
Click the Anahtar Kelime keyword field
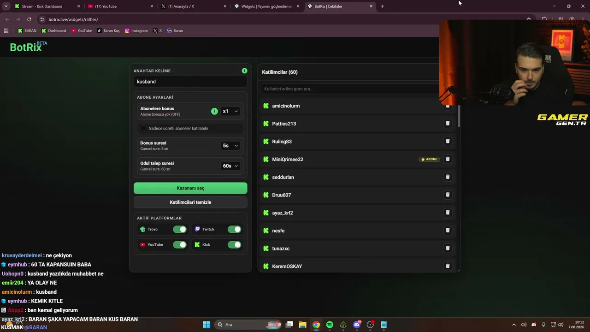click(190, 82)
